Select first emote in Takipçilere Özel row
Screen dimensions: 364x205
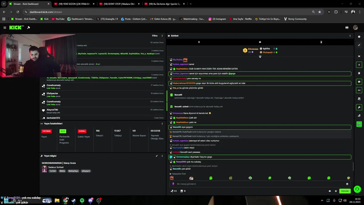pyautogui.click(x=172, y=178)
